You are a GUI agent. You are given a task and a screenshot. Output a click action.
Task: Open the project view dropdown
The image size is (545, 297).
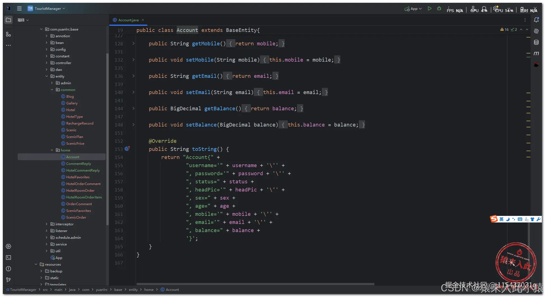coord(23,20)
